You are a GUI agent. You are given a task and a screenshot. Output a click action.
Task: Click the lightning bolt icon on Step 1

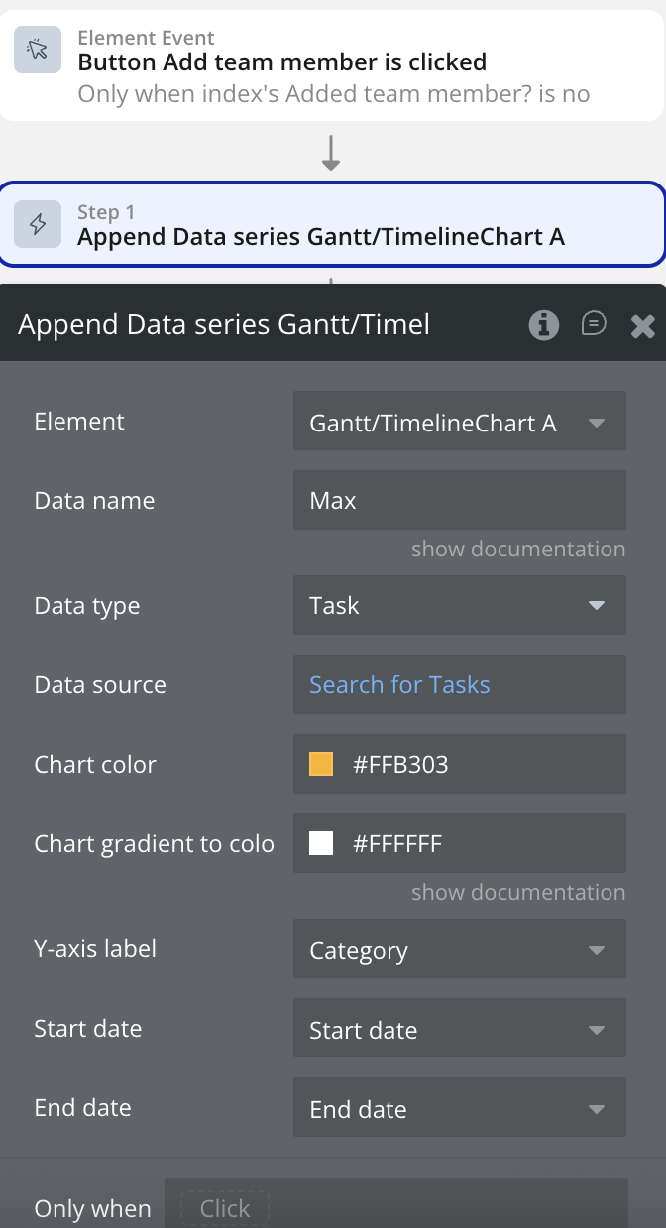38,224
